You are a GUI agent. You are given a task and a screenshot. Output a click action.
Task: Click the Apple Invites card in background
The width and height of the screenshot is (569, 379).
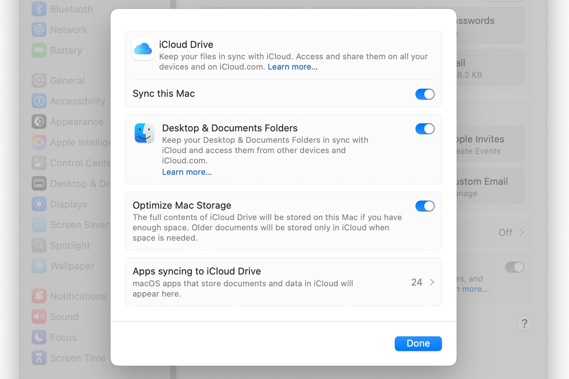[x=490, y=144]
